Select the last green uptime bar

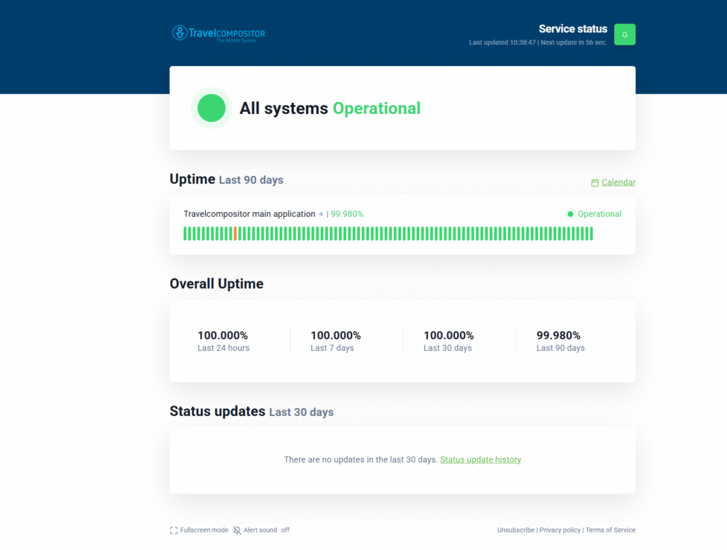(x=591, y=234)
